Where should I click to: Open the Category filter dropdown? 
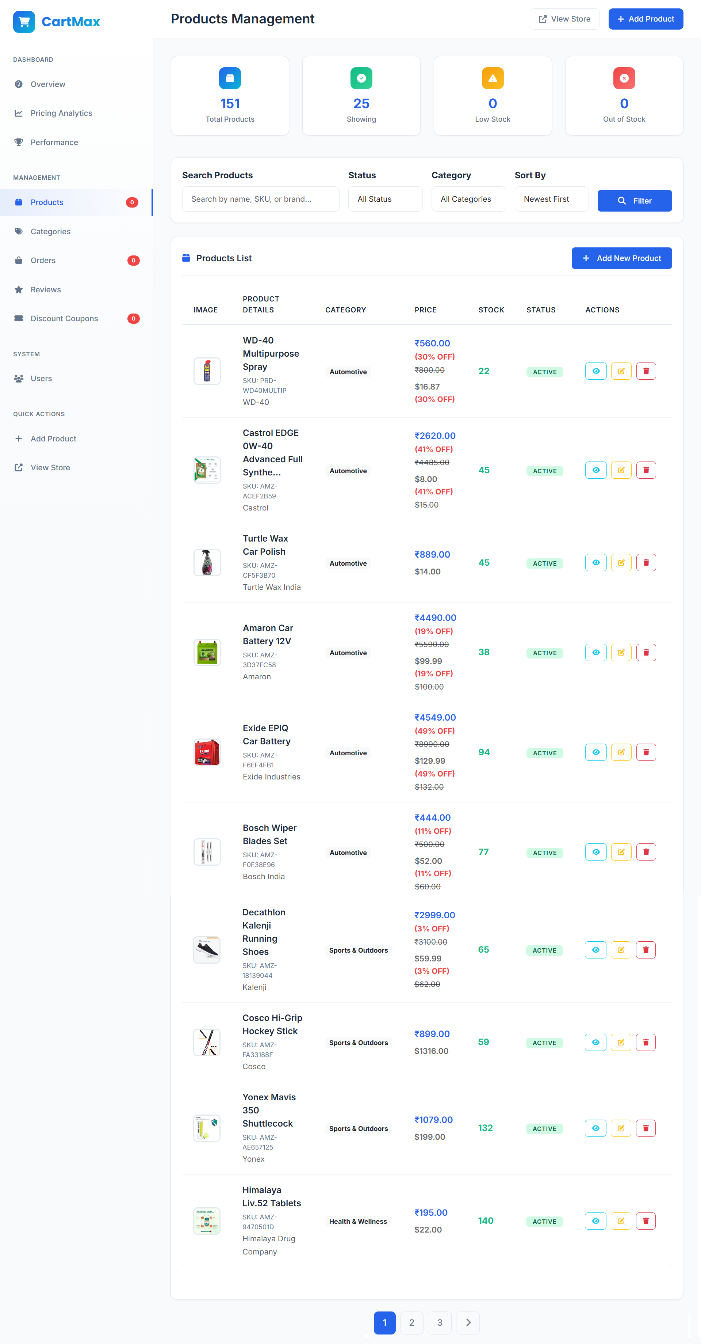(x=468, y=199)
